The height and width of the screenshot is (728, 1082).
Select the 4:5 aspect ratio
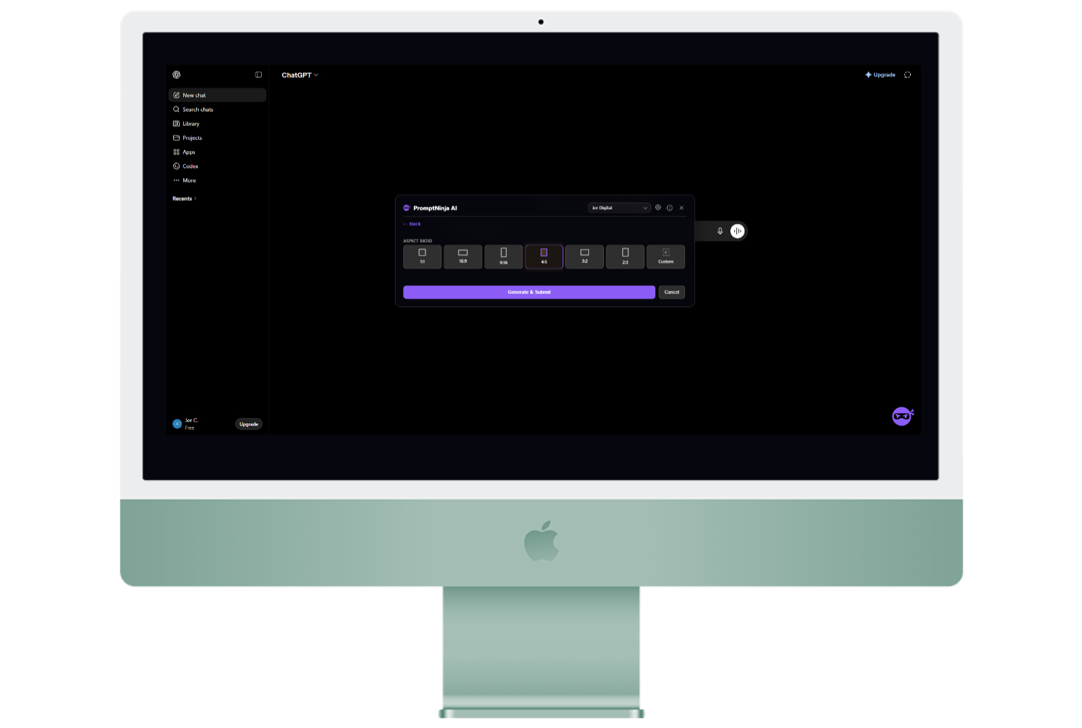544,256
